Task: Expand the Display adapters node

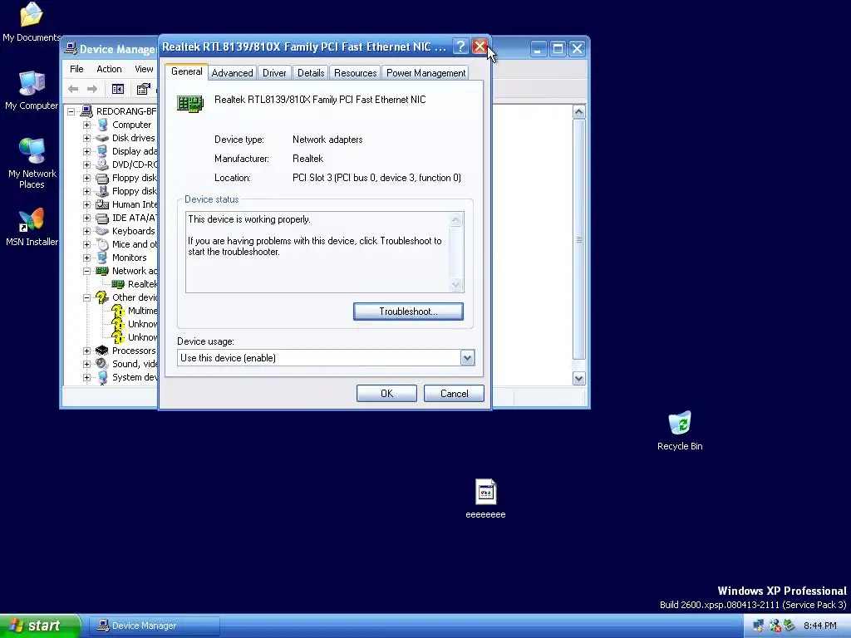Action: [86, 151]
